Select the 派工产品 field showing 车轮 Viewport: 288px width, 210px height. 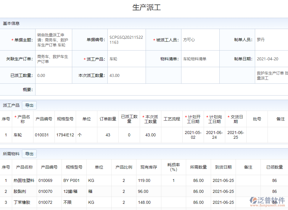click(x=126, y=59)
